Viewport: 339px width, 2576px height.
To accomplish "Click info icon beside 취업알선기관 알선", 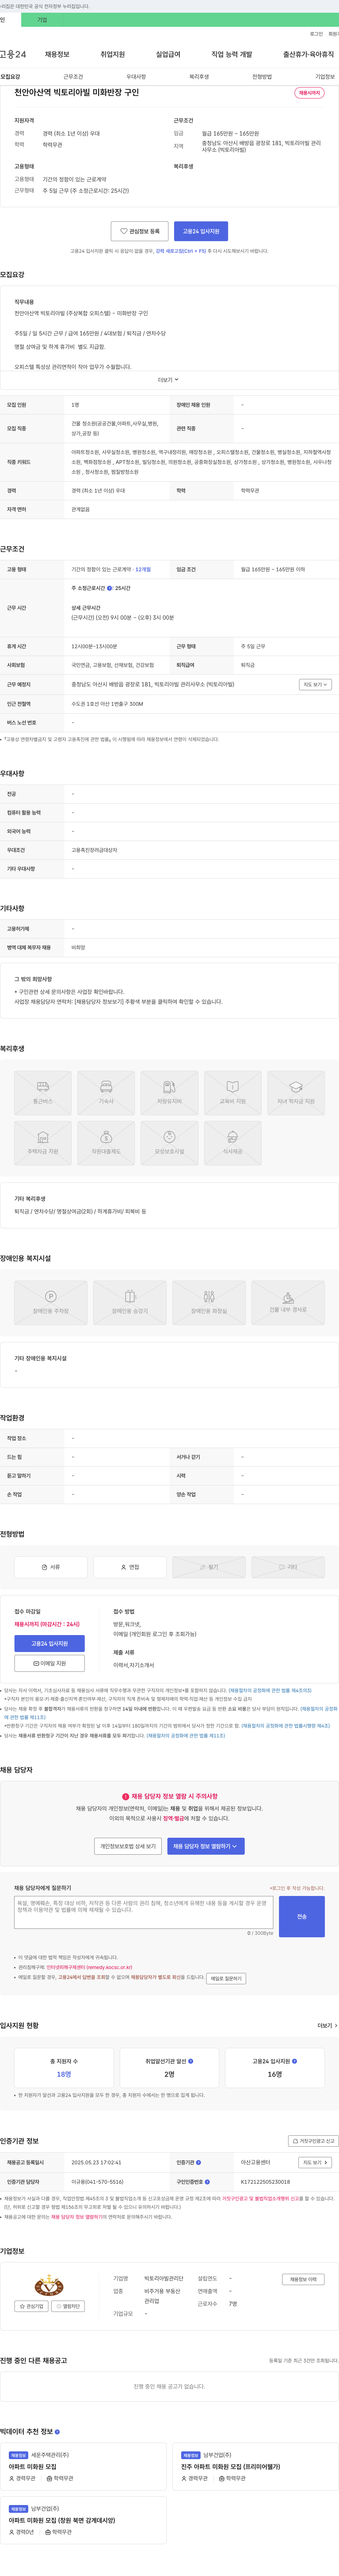I will pos(191,2061).
